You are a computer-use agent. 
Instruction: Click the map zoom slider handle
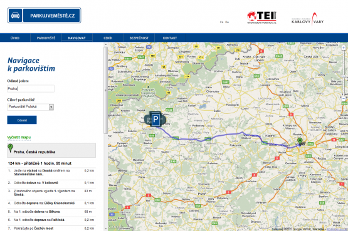344,76
